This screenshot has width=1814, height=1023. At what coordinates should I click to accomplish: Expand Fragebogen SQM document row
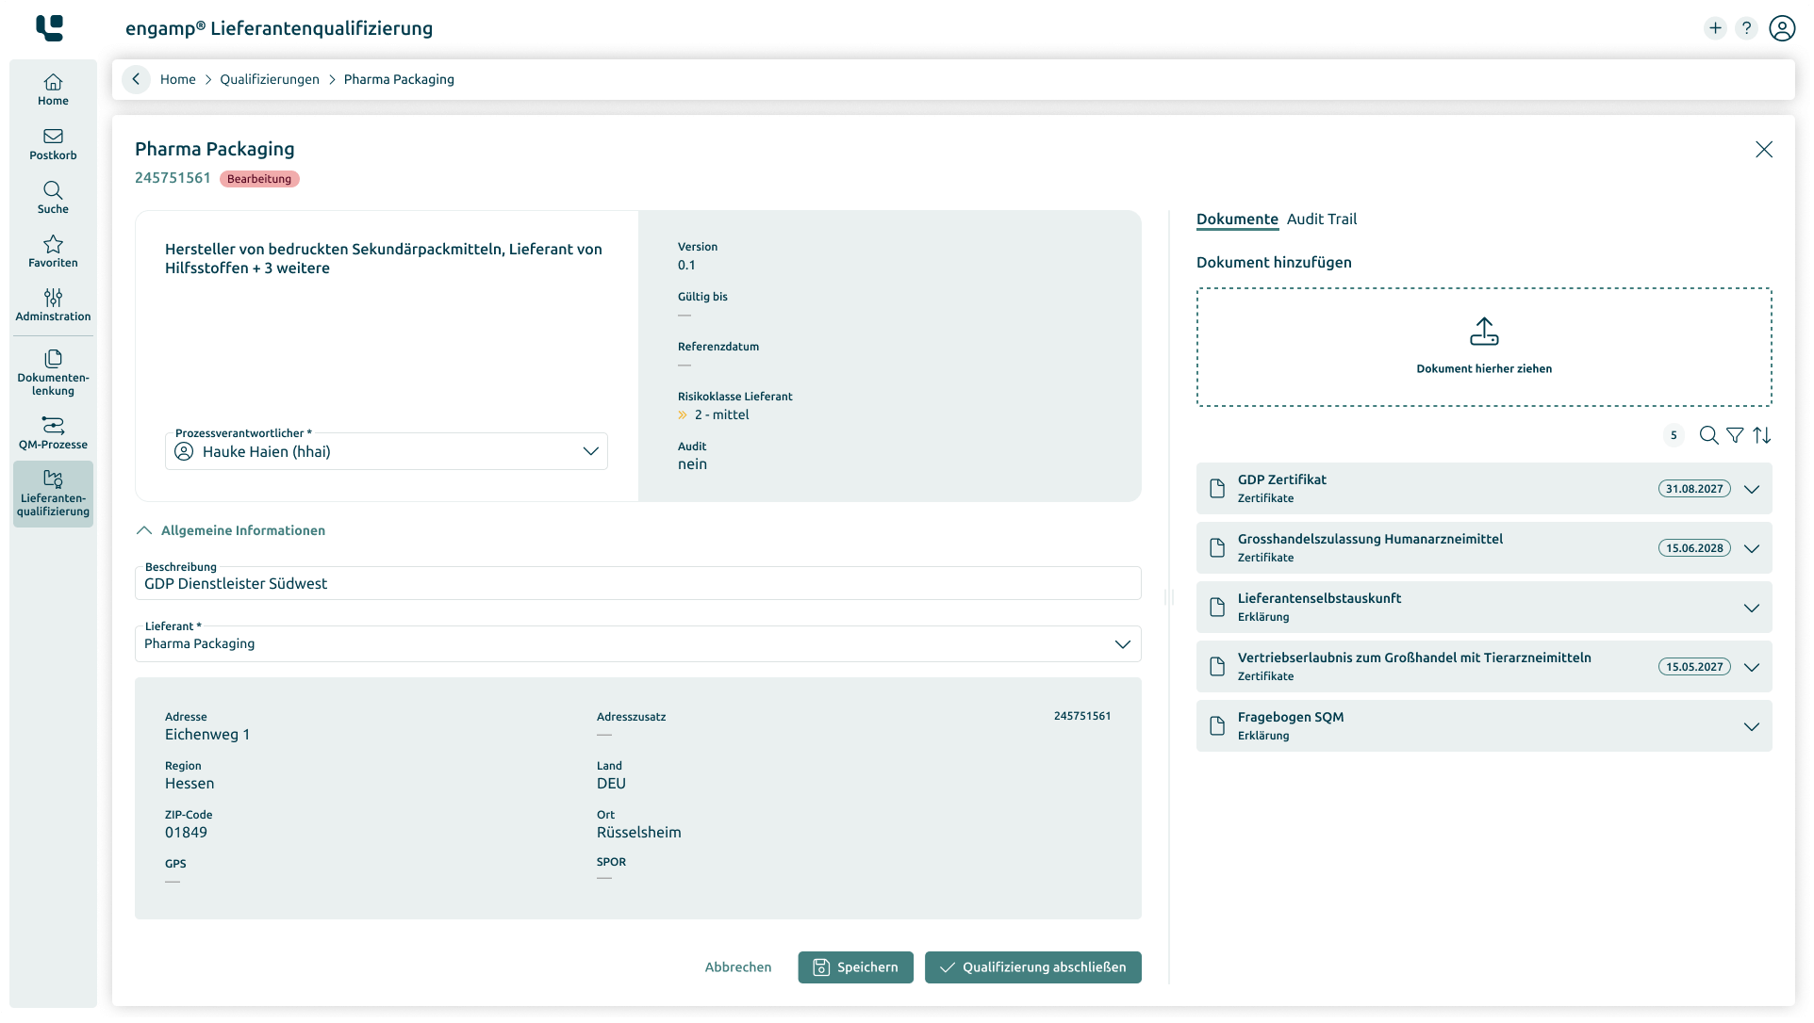[x=1753, y=727]
